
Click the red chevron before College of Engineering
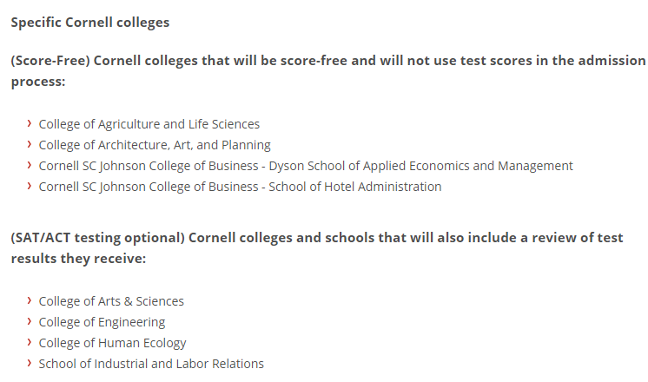[x=30, y=321]
